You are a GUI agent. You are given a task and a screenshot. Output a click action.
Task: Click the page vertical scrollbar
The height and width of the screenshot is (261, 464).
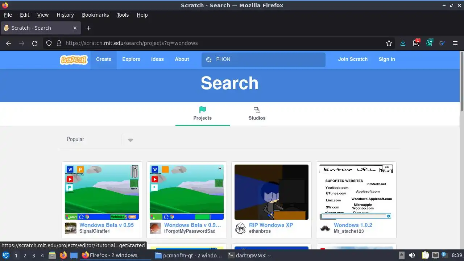click(x=461, y=82)
